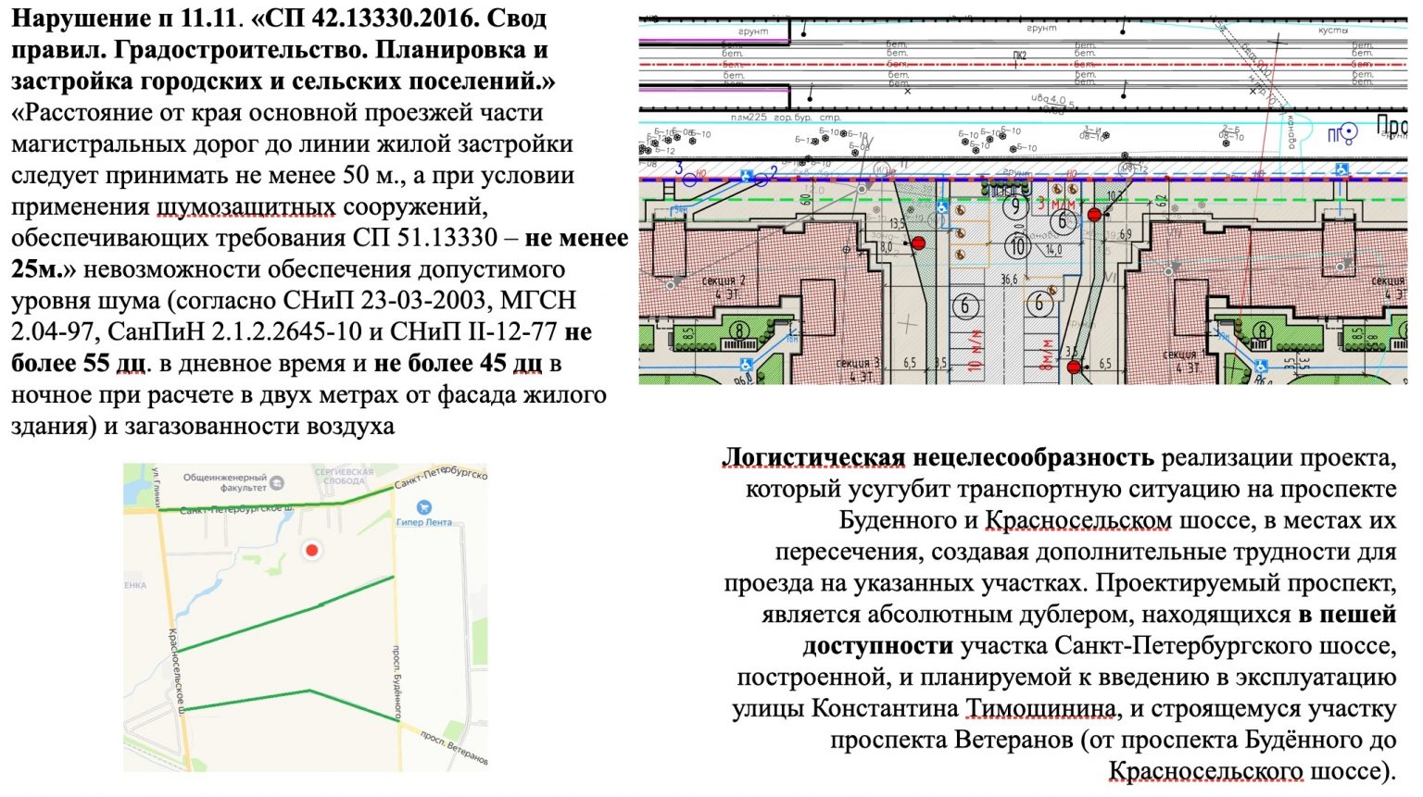Click the underlined surname "Тимошинина"
This screenshot has width=1423, height=797.
pos(1041,708)
